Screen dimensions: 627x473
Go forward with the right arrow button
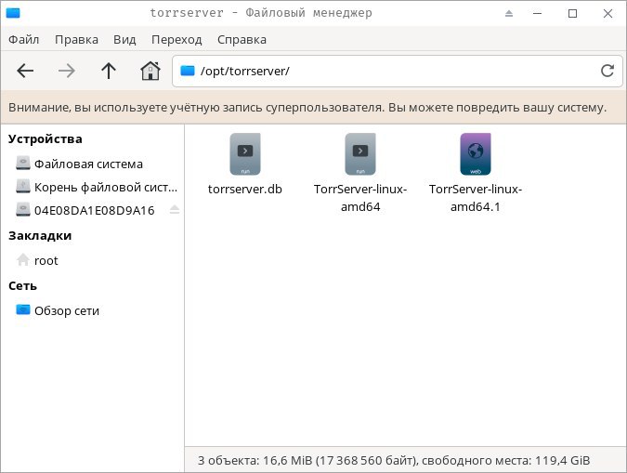(x=66, y=71)
